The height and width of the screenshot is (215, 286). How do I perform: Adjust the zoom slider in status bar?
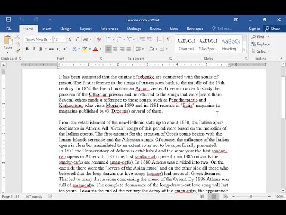pos(251,196)
